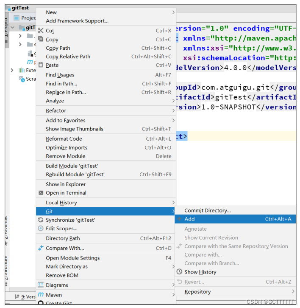Click the Maven pom 'm' file icon
Image resolution: width=300 pixels, height=308 pixels.
click(30, 62)
